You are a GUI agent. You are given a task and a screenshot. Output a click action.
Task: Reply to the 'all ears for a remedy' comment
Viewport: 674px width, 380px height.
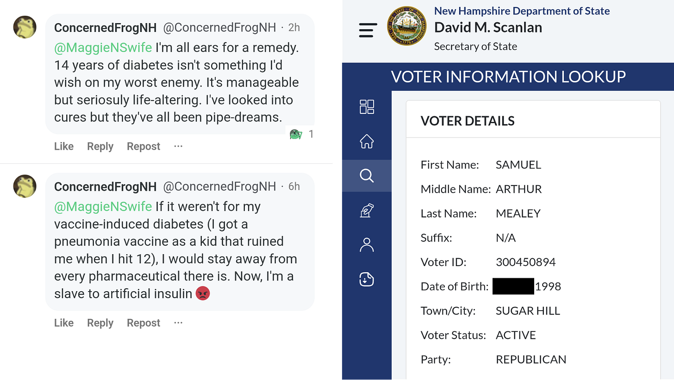(x=100, y=146)
